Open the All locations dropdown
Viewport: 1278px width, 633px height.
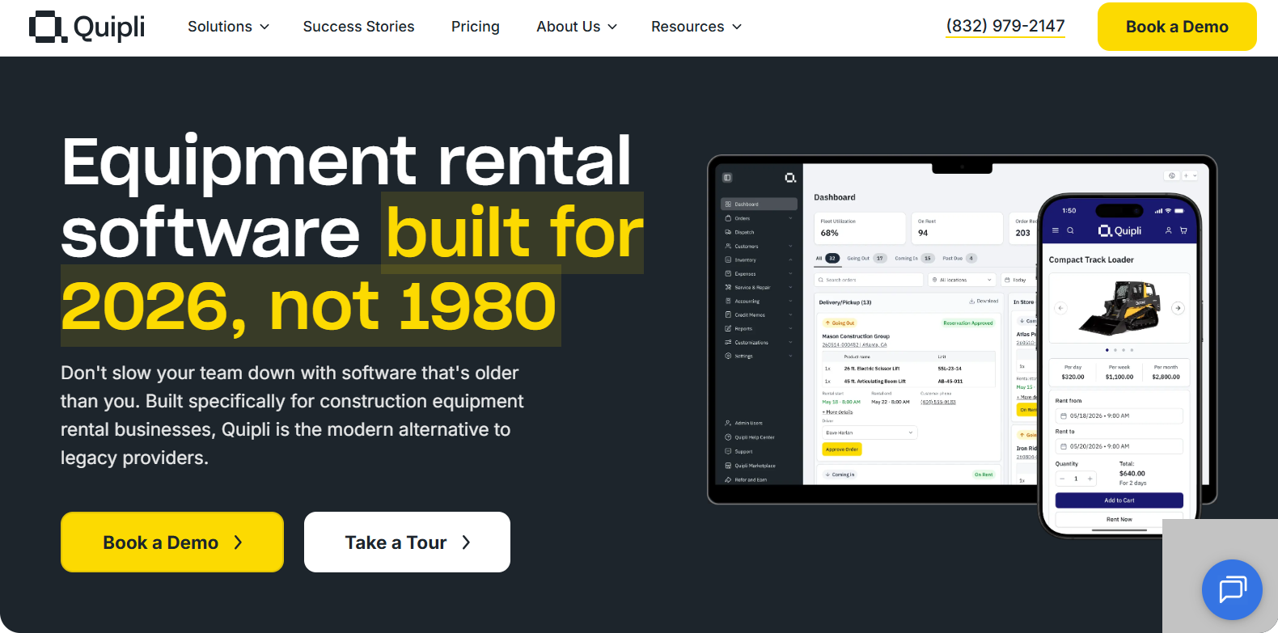tap(962, 280)
